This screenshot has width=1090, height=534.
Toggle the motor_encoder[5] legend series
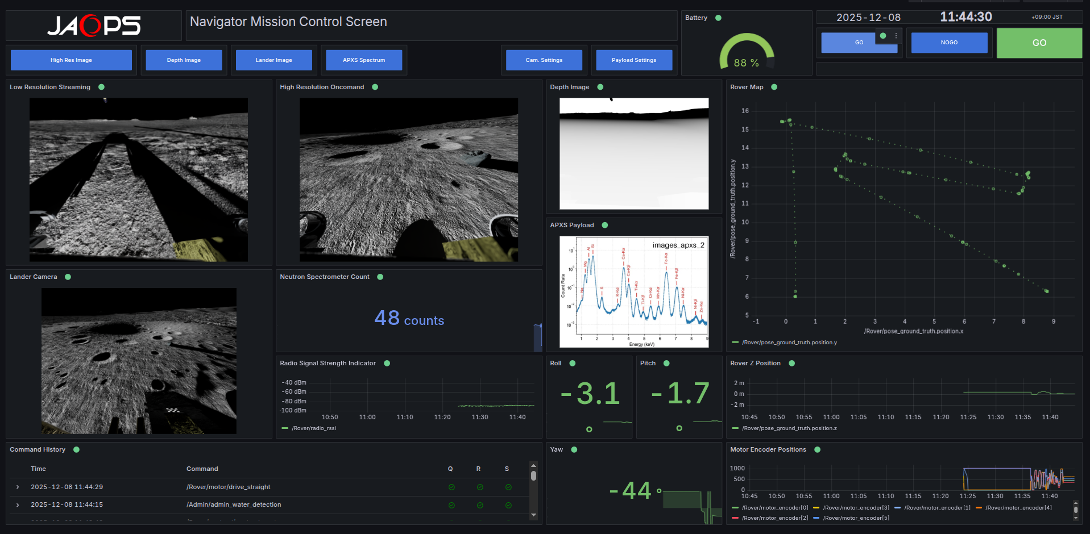856,518
